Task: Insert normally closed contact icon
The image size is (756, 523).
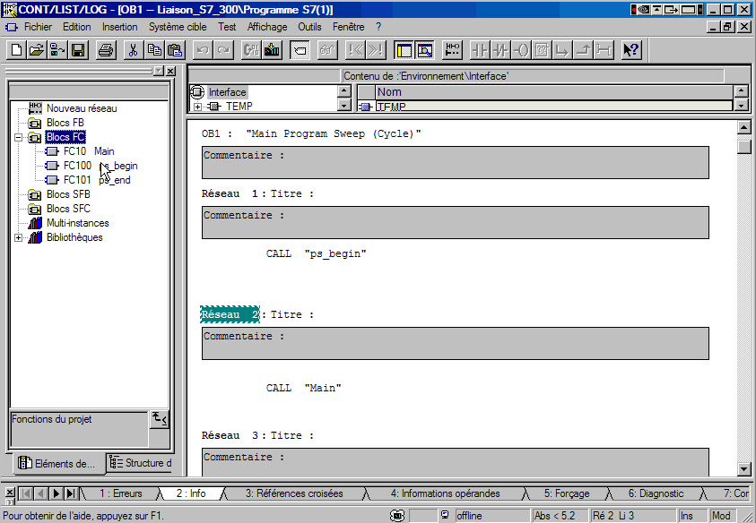Action: 500,50
